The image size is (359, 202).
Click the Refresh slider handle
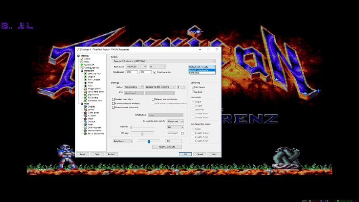(131, 127)
